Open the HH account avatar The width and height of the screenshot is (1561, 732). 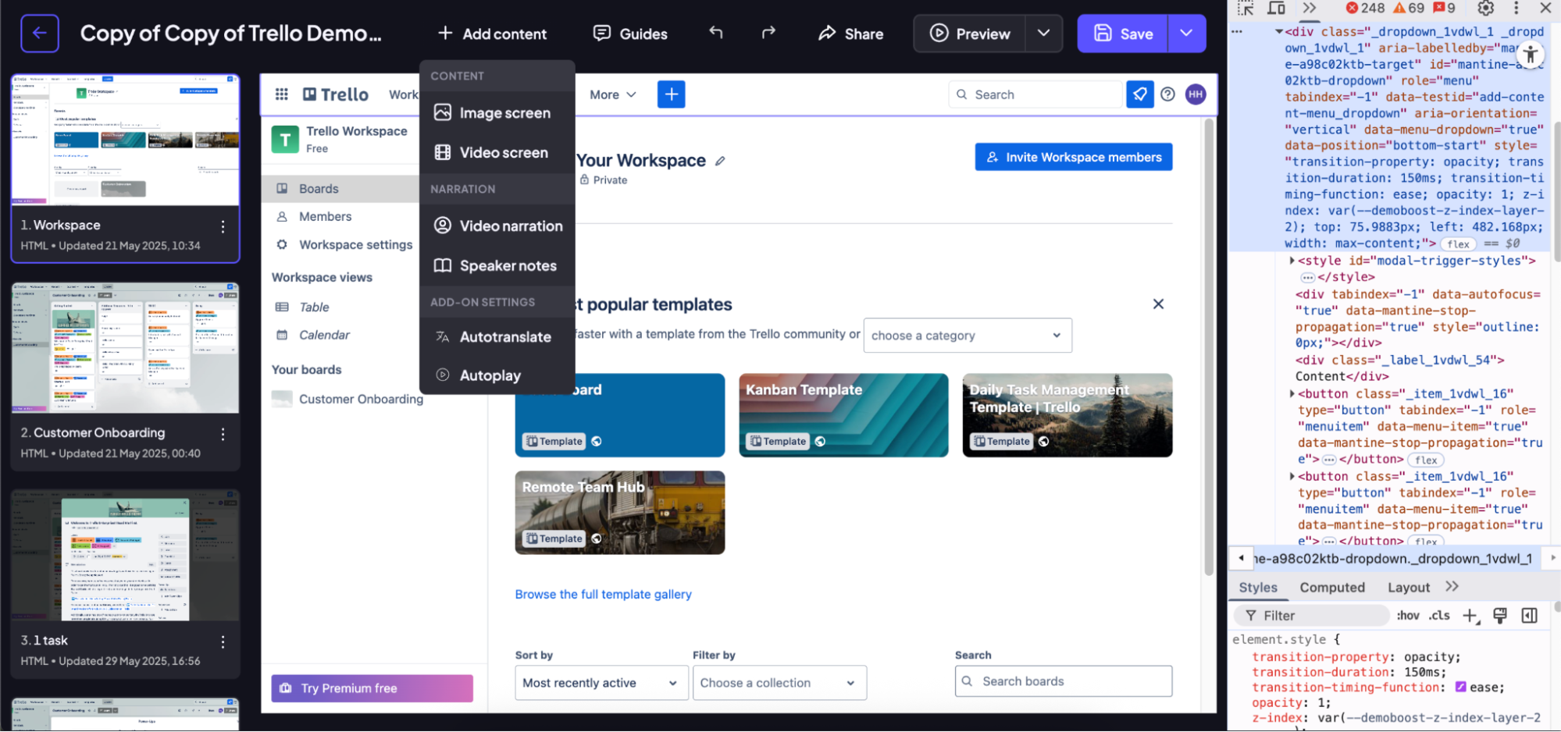tap(1196, 94)
